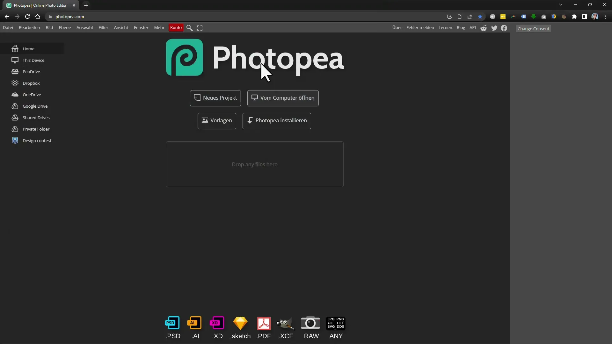Click the PSD format icon

click(173, 323)
